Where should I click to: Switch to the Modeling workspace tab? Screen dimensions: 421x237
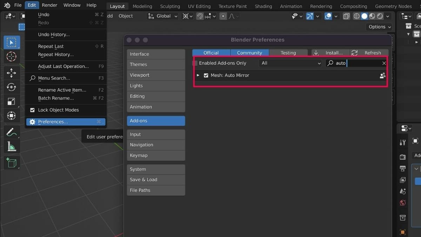pyautogui.click(x=142, y=6)
